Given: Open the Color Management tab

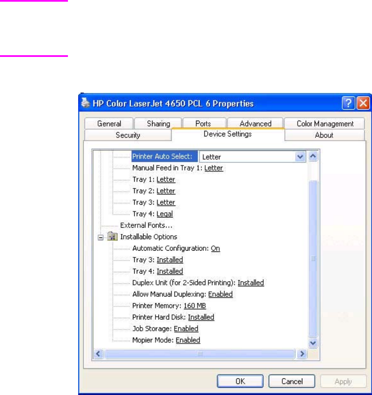Looking at the screenshot, I should pyautogui.click(x=325, y=124).
